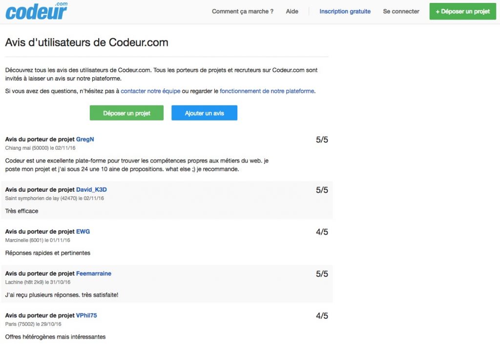Click the 'Inscription gratuite' link

coord(345,11)
